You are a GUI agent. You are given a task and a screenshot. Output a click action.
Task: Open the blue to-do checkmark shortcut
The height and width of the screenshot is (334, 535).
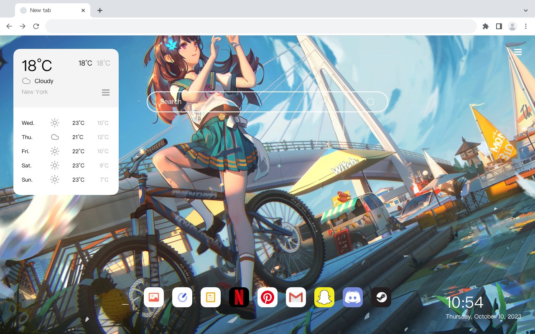(182, 297)
